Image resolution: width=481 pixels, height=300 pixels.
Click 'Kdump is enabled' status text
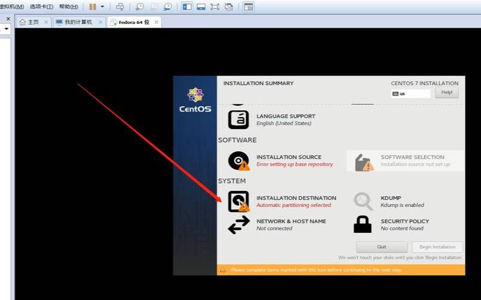click(402, 205)
